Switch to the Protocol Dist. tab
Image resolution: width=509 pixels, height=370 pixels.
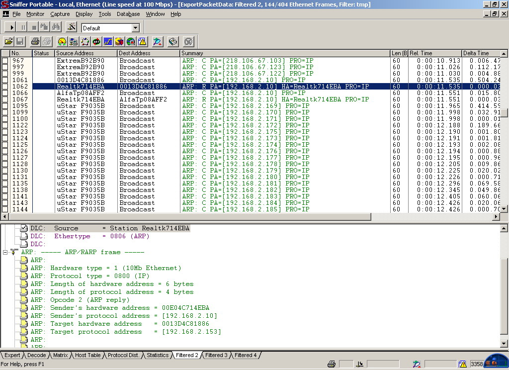point(123,355)
